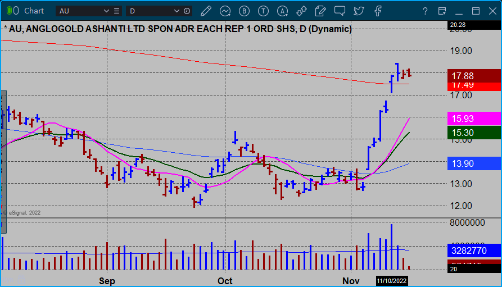Image resolution: width=502 pixels, height=287 pixels.
Task: Click the 11/10/2022 date cursor label
Action: [392, 281]
